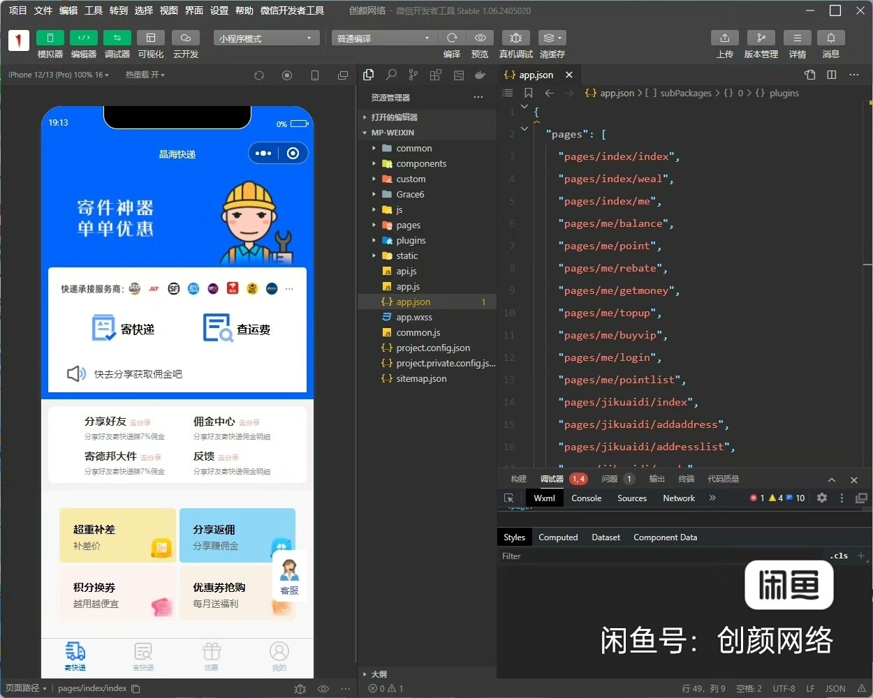Click editor bookmark icon in breadcrumb bar
The image size is (873, 698).
point(529,93)
